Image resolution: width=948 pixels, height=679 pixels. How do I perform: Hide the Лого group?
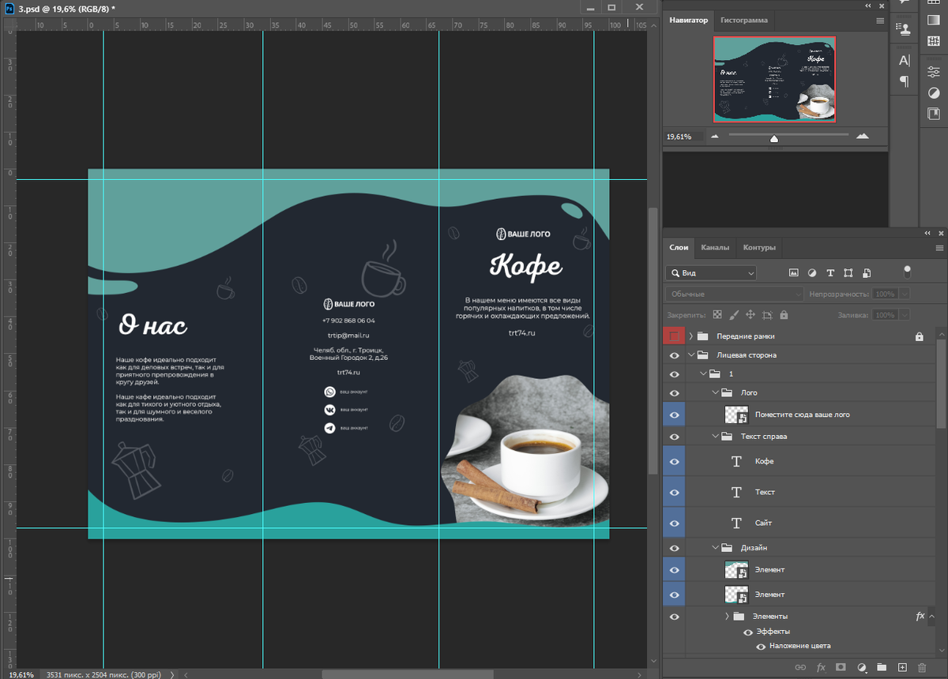[674, 392]
